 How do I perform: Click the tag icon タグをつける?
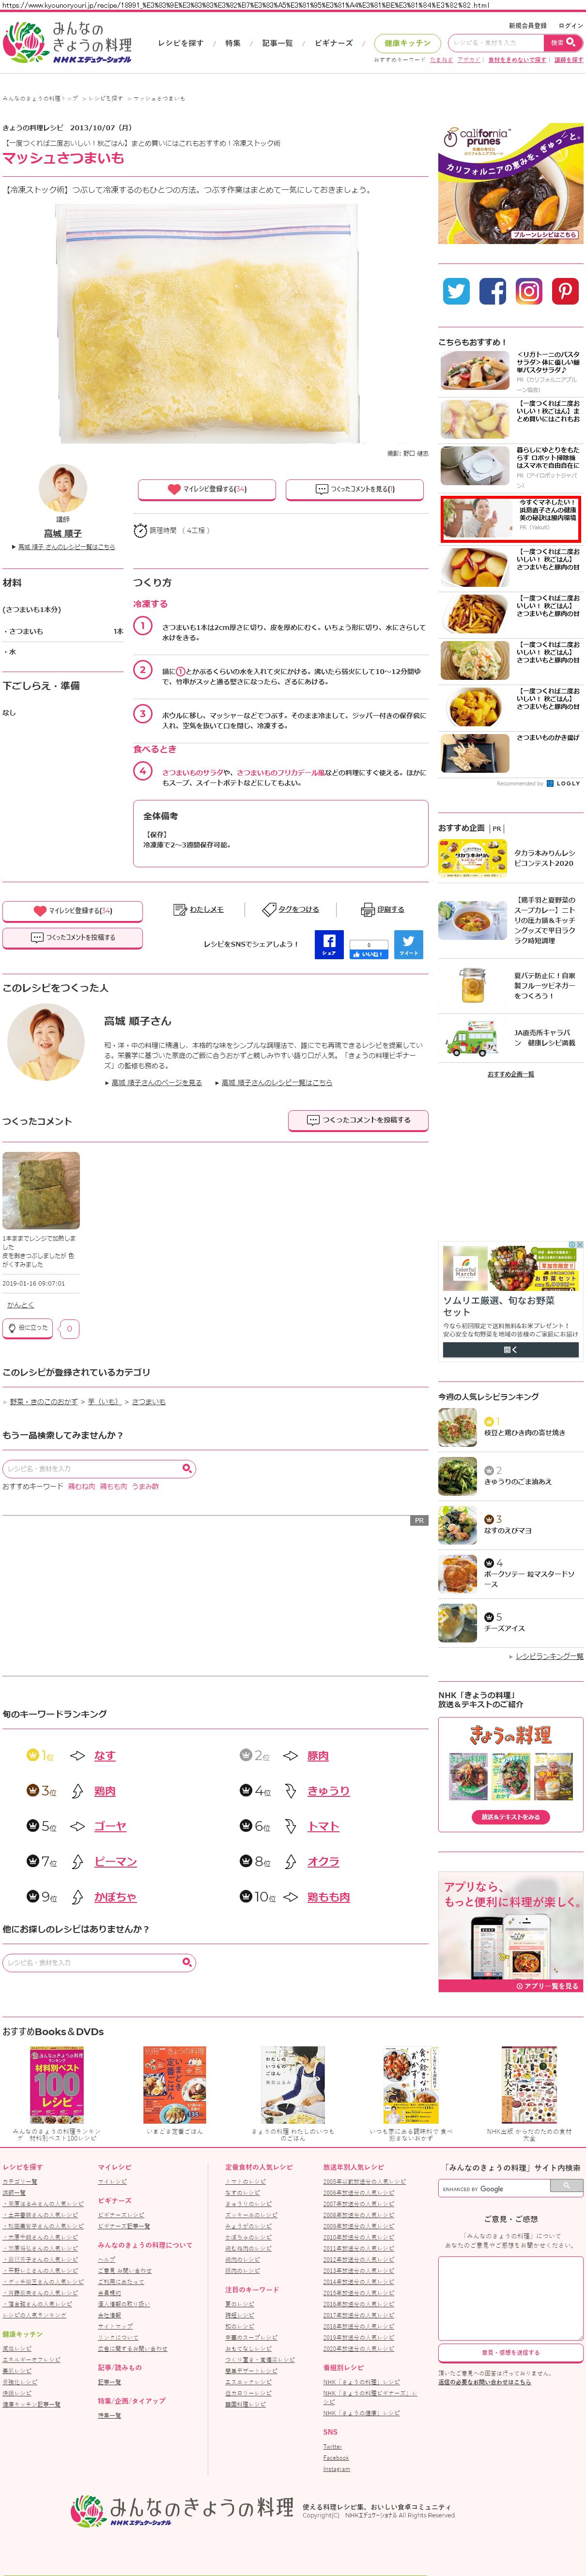291,909
